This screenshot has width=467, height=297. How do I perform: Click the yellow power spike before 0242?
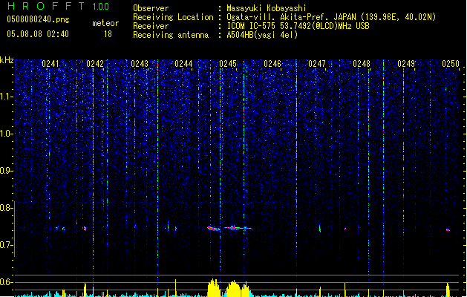(x=85, y=290)
